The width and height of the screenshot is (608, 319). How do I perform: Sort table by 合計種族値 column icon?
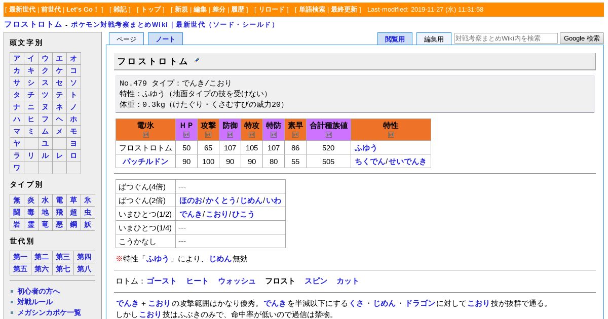coord(329,135)
